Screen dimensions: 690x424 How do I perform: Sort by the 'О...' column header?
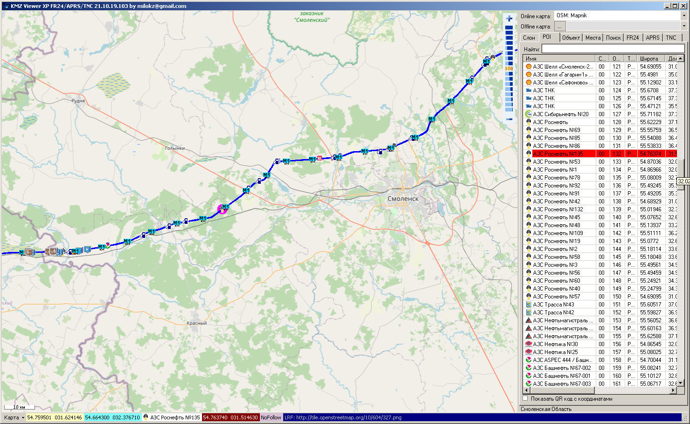click(617, 59)
